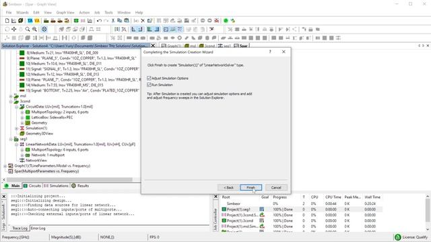
Task: Click the yellow VA icon in toolbar
Action: click(x=37, y=21)
